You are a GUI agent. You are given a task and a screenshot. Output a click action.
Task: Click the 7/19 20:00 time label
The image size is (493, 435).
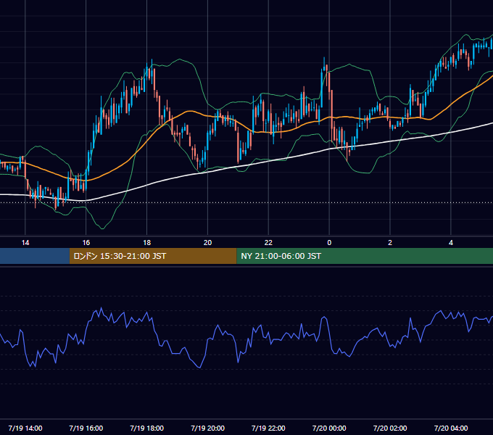[x=207, y=428]
